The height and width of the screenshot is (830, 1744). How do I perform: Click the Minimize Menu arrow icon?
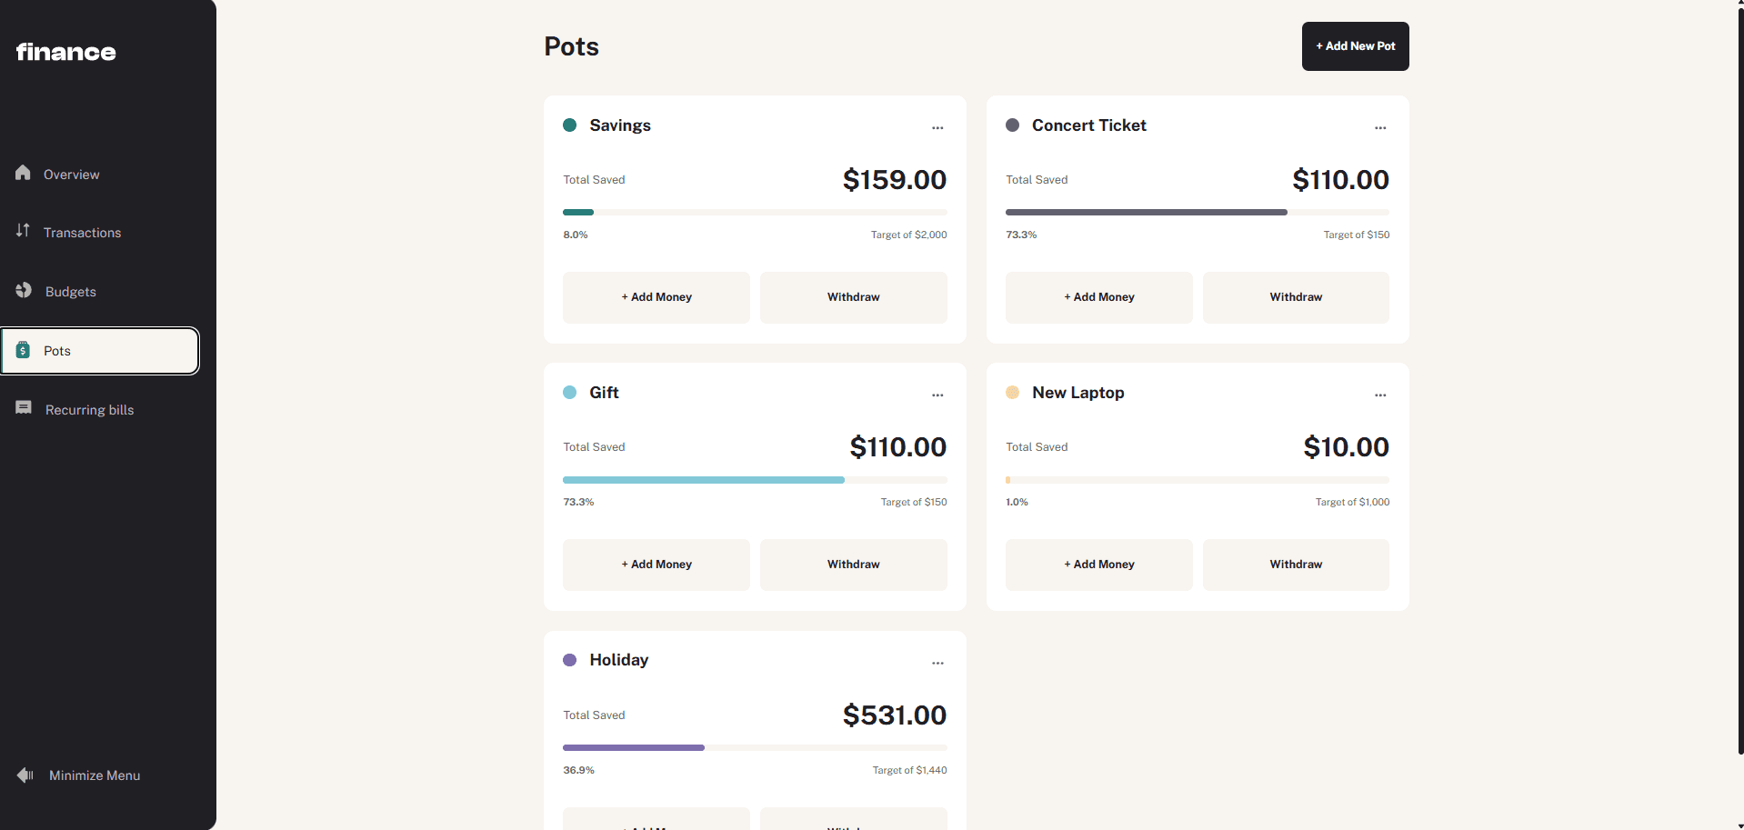(25, 775)
